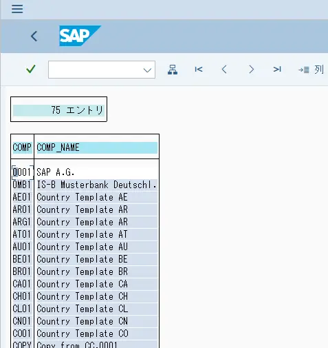Select company code AU01
The image size is (328, 348).
[22, 247]
